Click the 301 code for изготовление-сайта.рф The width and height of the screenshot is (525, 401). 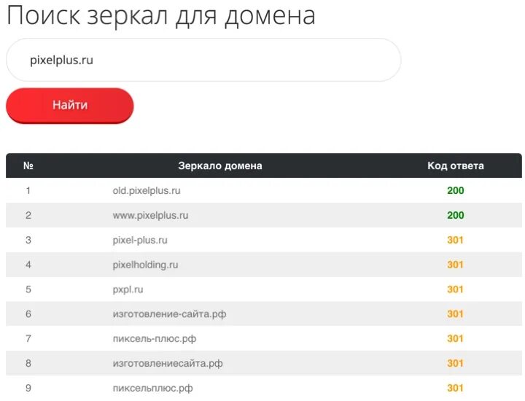point(455,314)
